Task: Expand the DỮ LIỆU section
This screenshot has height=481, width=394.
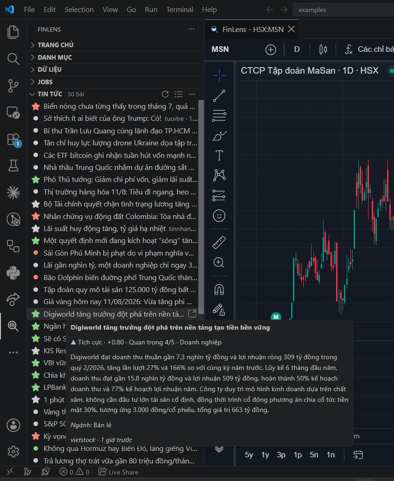Action: click(115, 69)
